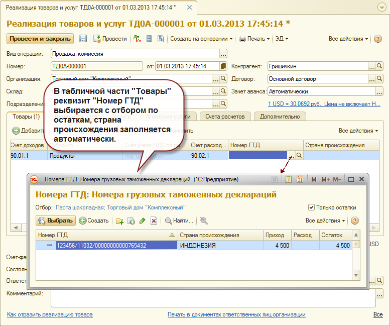
Task: Open the help question mark icon in the main toolbar
Action: click(377, 39)
